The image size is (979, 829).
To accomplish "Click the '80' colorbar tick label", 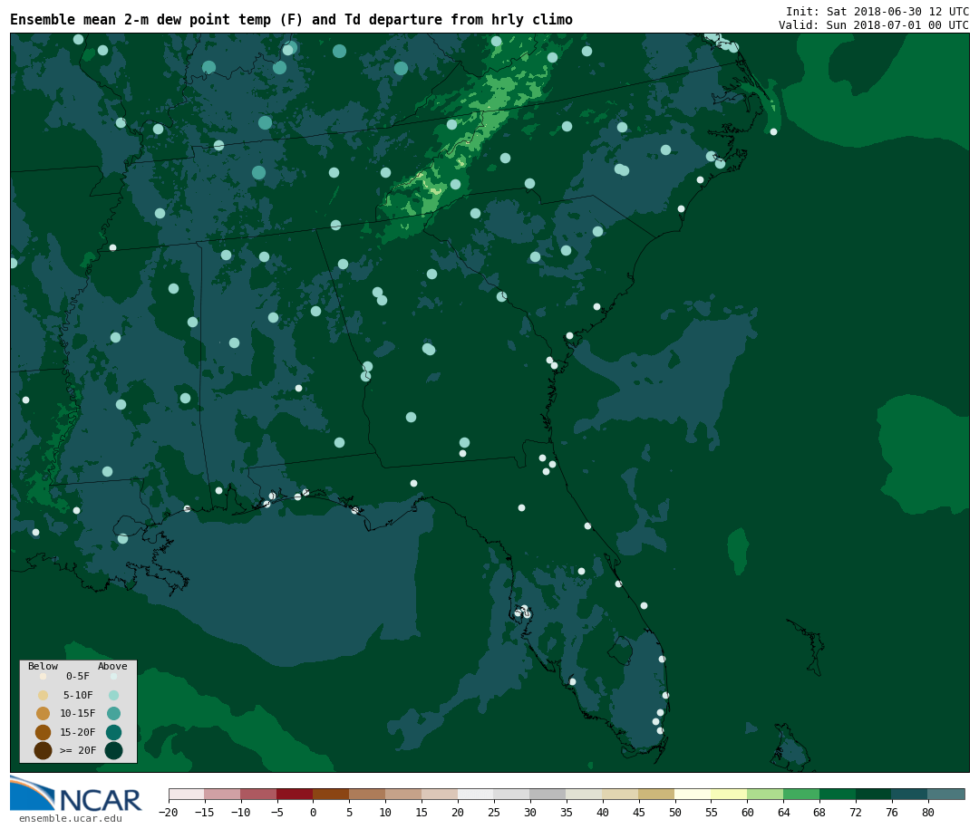I will [x=929, y=812].
